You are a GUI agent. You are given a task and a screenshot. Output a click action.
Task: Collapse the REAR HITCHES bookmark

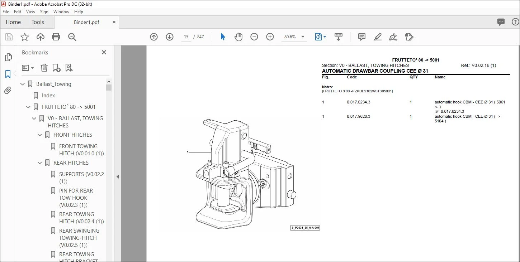[x=40, y=163]
